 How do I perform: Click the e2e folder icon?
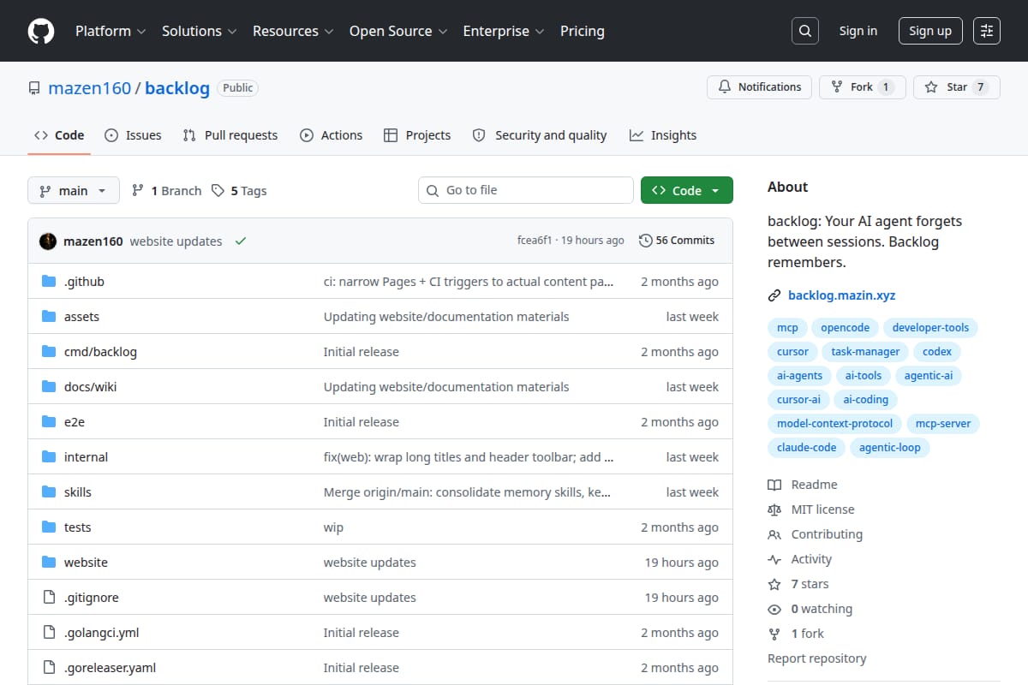click(x=49, y=422)
